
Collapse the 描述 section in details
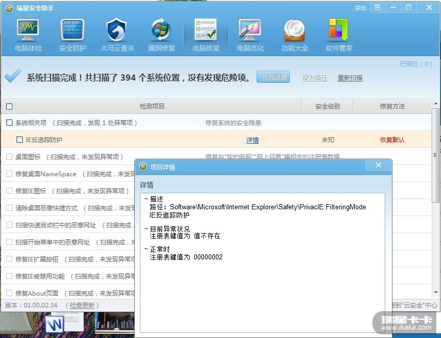pyautogui.click(x=146, y=198)
